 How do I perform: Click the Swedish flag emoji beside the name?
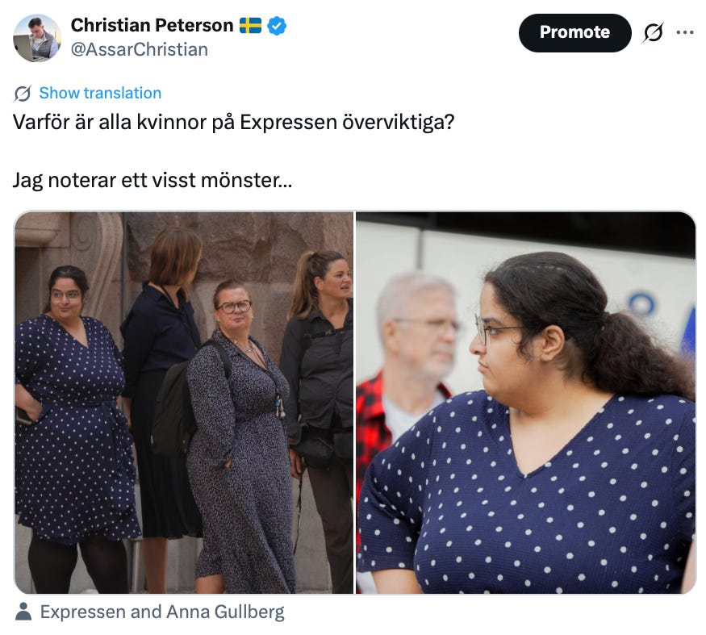[x=250, y=26]
